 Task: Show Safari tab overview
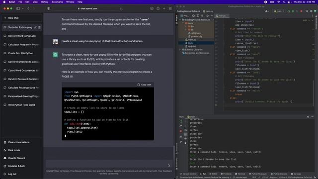pos(170,8)
